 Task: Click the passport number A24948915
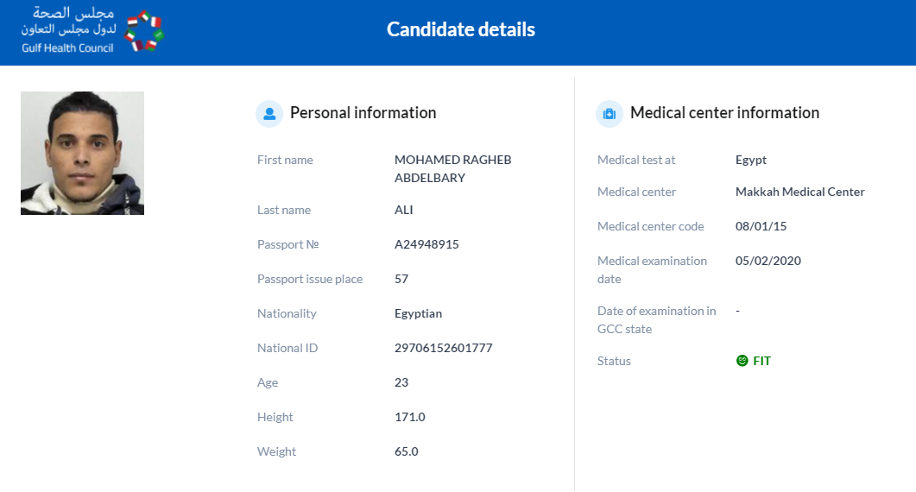427,244
